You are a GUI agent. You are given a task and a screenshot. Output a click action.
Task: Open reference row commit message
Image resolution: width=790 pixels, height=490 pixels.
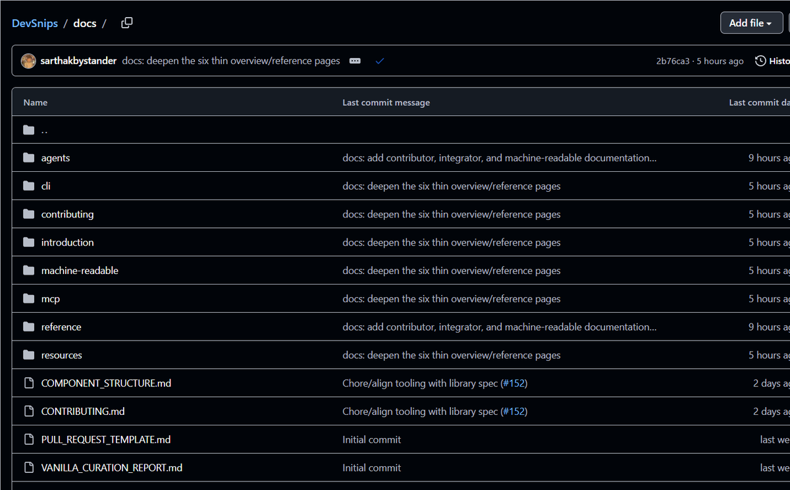click(x=499, y=327)
